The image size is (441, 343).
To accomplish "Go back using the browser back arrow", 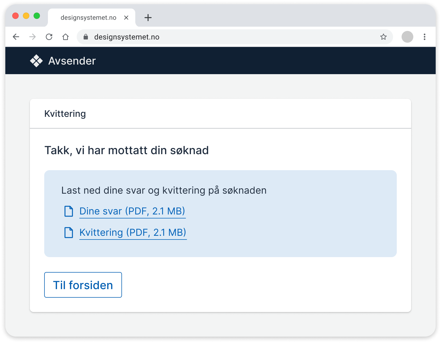I will pos(16,37).
